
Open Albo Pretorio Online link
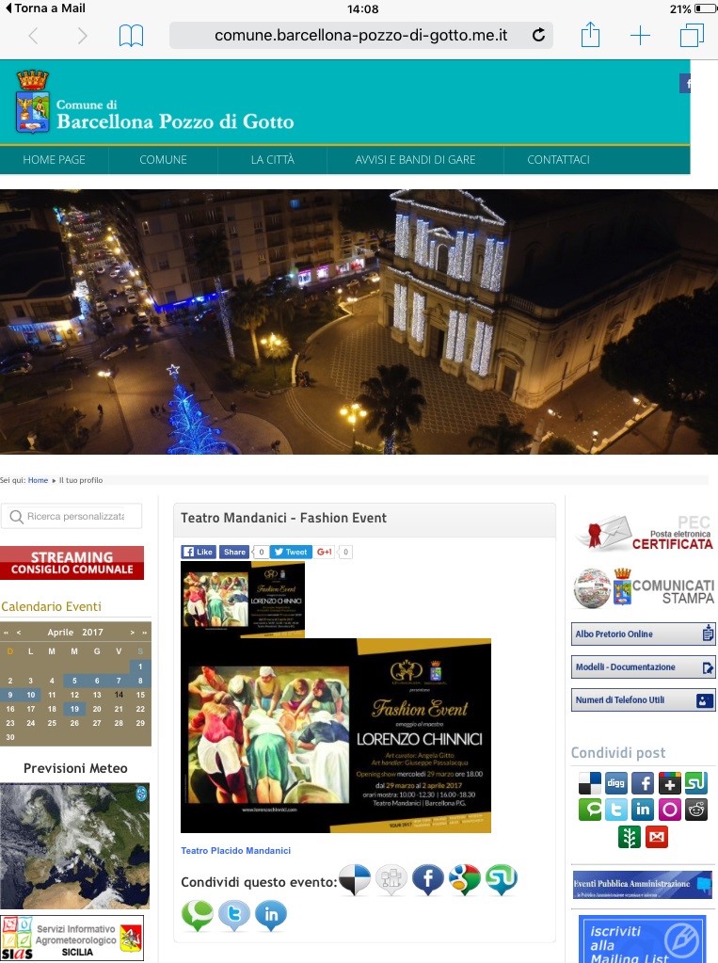[x=643, y=634]
